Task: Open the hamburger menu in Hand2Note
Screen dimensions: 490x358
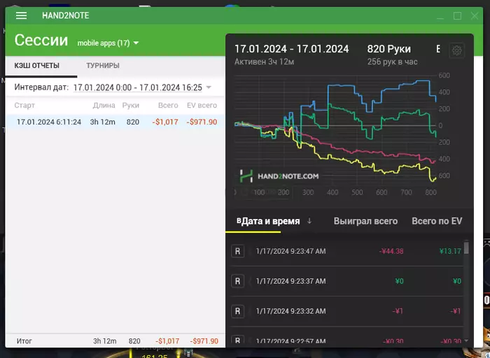Action: pyautogui.click(x=21, y=15)
